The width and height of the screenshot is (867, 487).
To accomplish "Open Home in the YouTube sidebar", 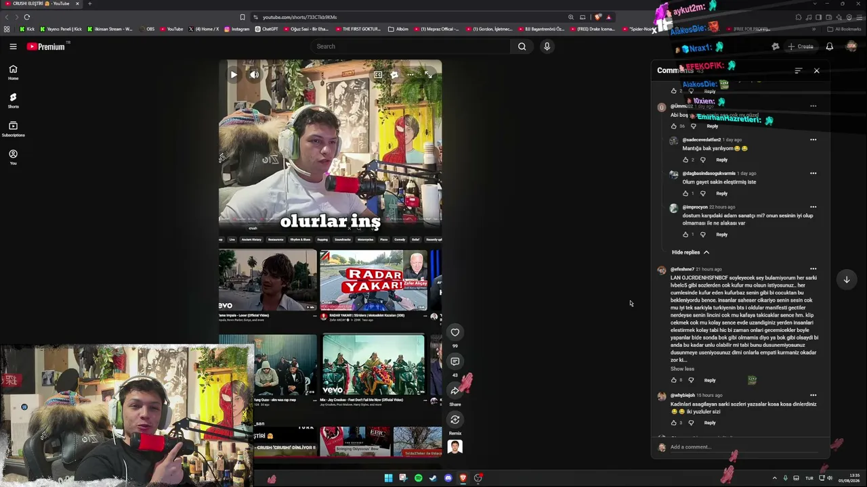I will coord(13,72).
